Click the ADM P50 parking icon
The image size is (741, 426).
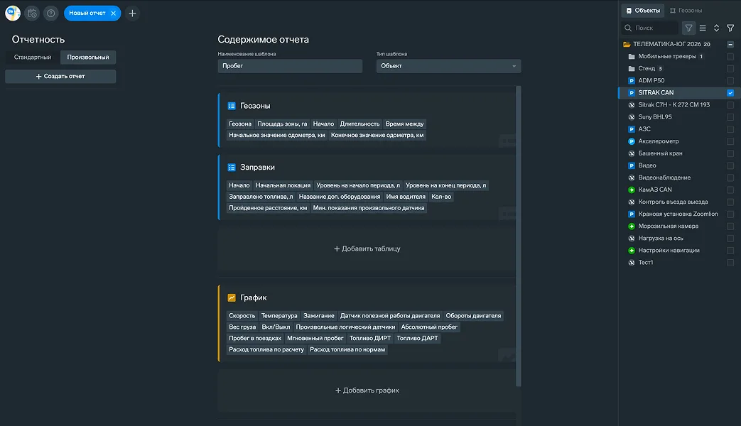(x=632, y=81)
